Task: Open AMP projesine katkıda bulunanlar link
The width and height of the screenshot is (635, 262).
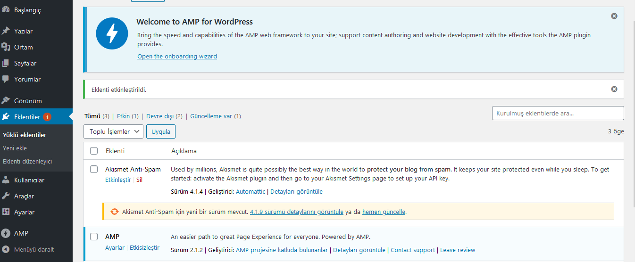Action: click(x=282, y=250)
